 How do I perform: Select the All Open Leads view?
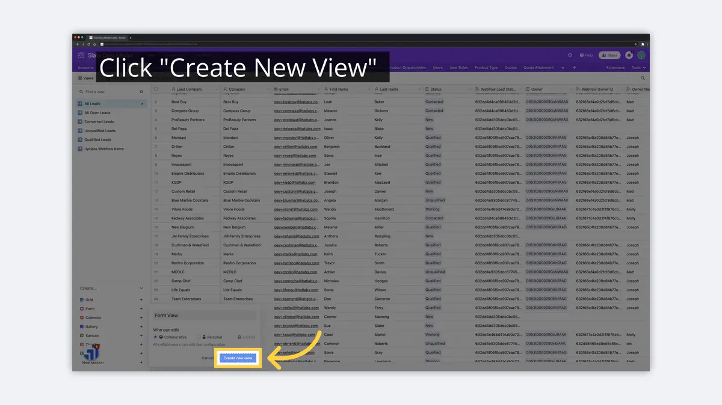[x=111, y=113]
